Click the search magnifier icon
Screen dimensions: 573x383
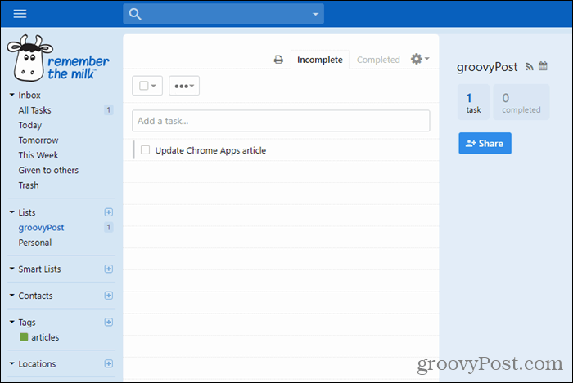135,14
